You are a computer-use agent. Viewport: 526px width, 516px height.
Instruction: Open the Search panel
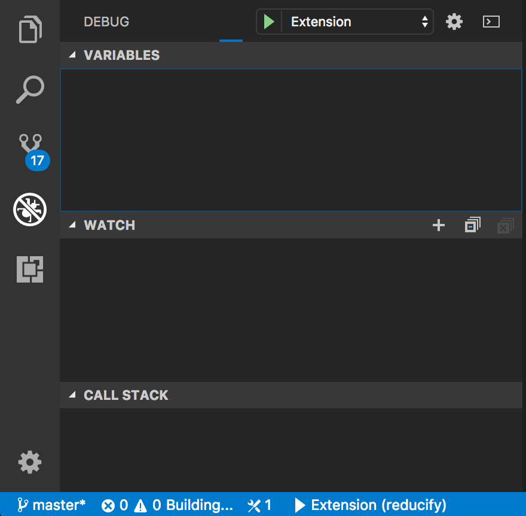pyautogui.click(x=29, y=89)
